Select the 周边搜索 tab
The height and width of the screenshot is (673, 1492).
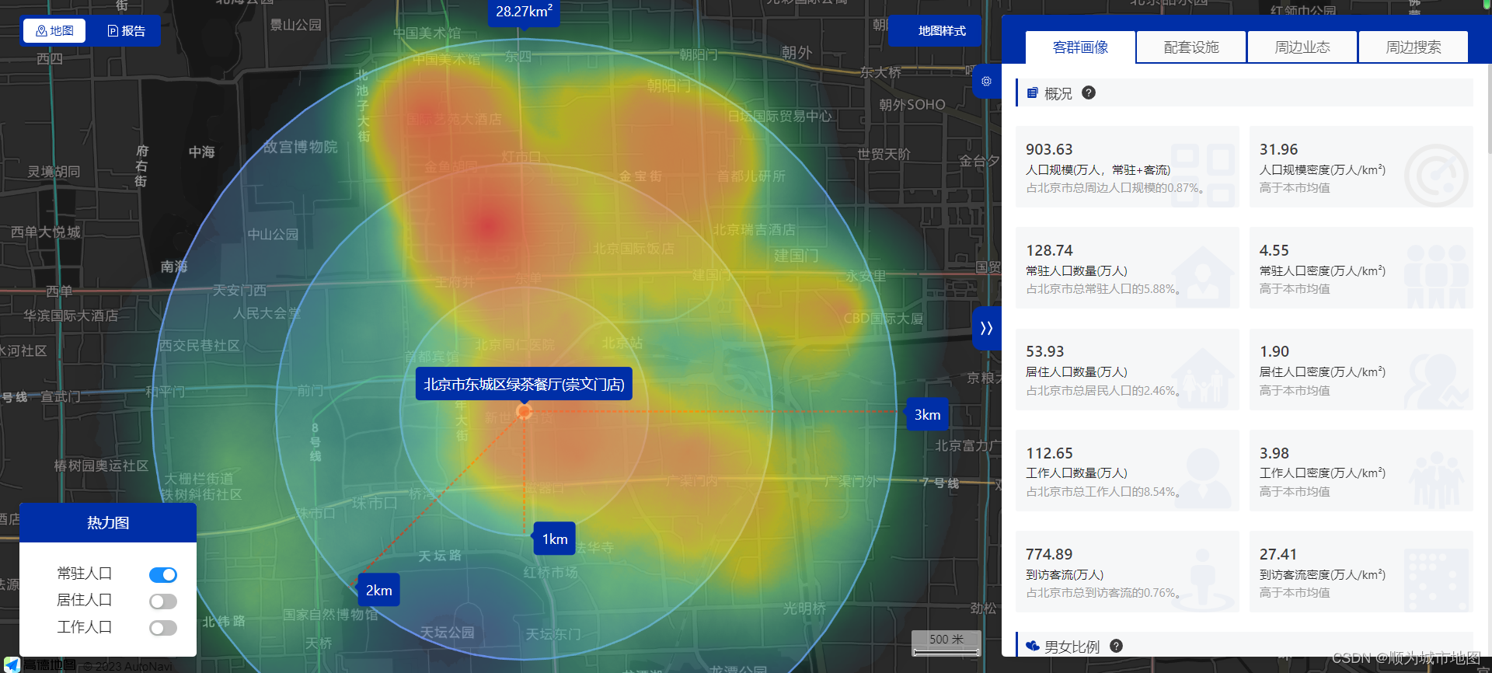1414,47
